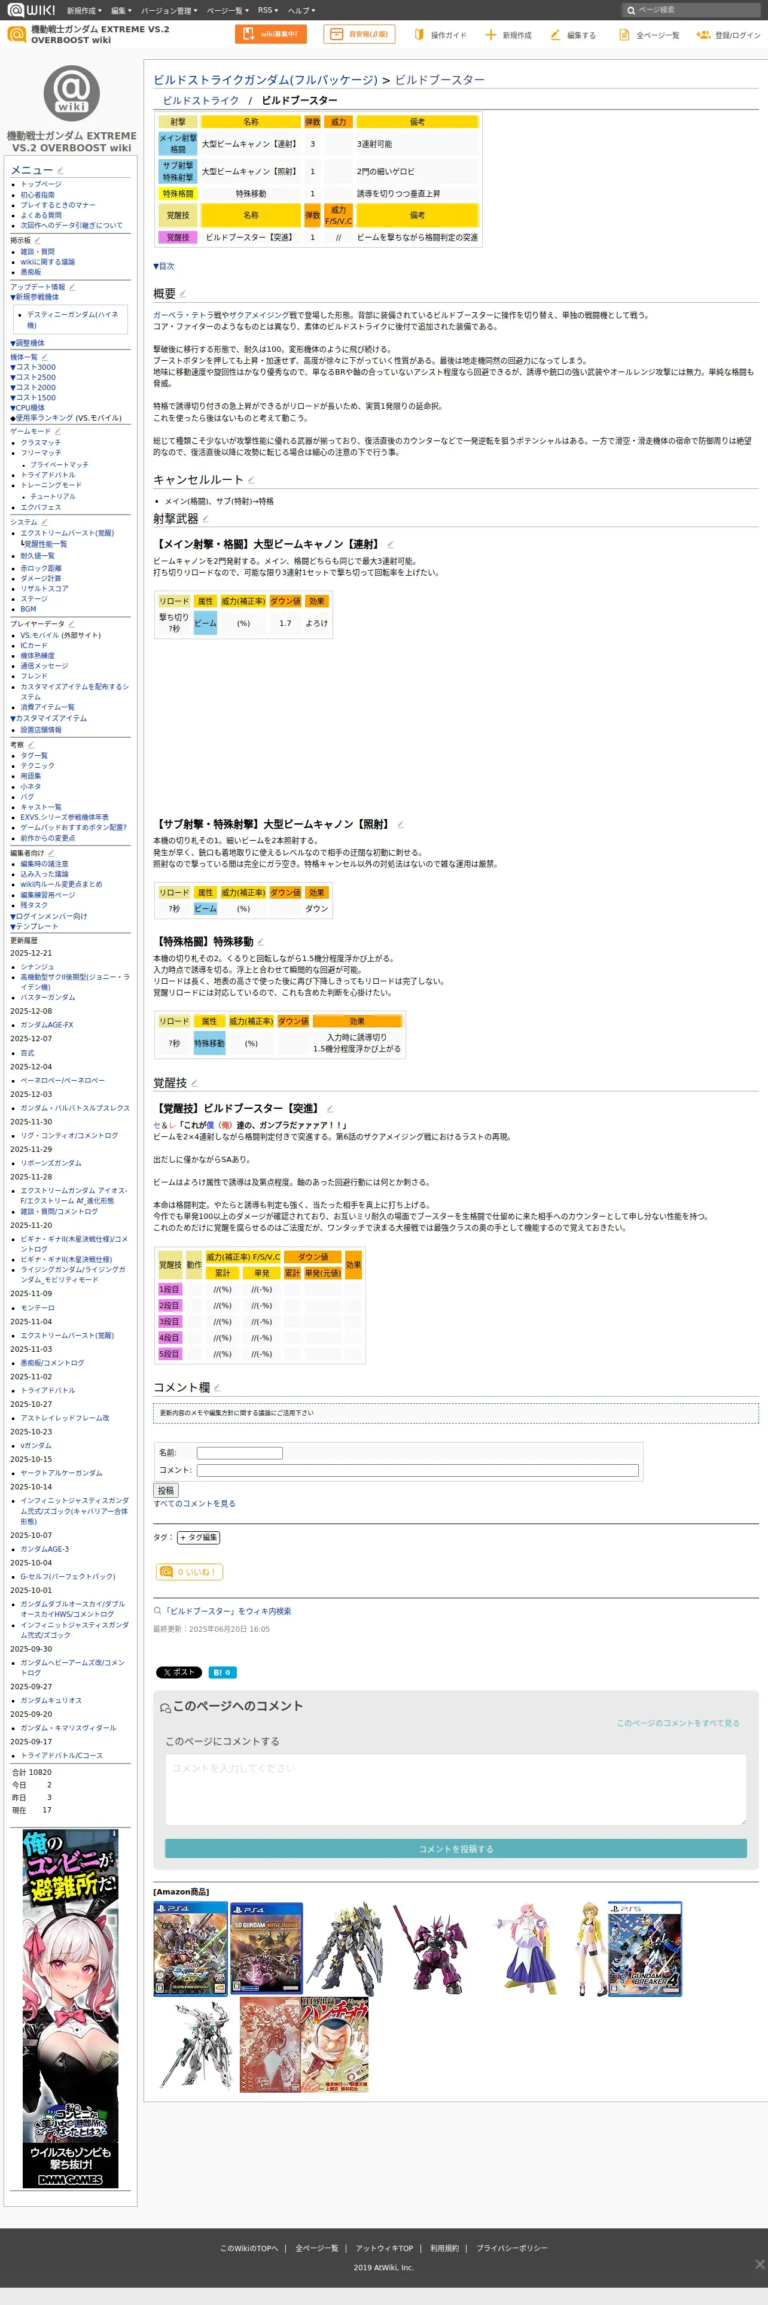Open 「ビルドブースター」をウィキ内検索 link
Screen dimensions: 768x2305
click(x=228, y=1611)
